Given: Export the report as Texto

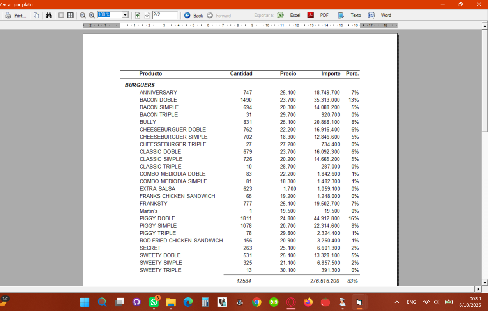Looking at the screenshot, I should click(x=355, y=15).
